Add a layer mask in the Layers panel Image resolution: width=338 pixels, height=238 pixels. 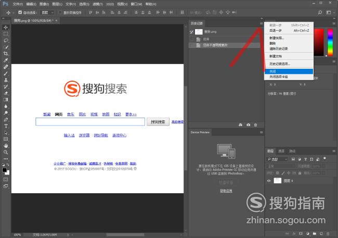coord(301,234)
